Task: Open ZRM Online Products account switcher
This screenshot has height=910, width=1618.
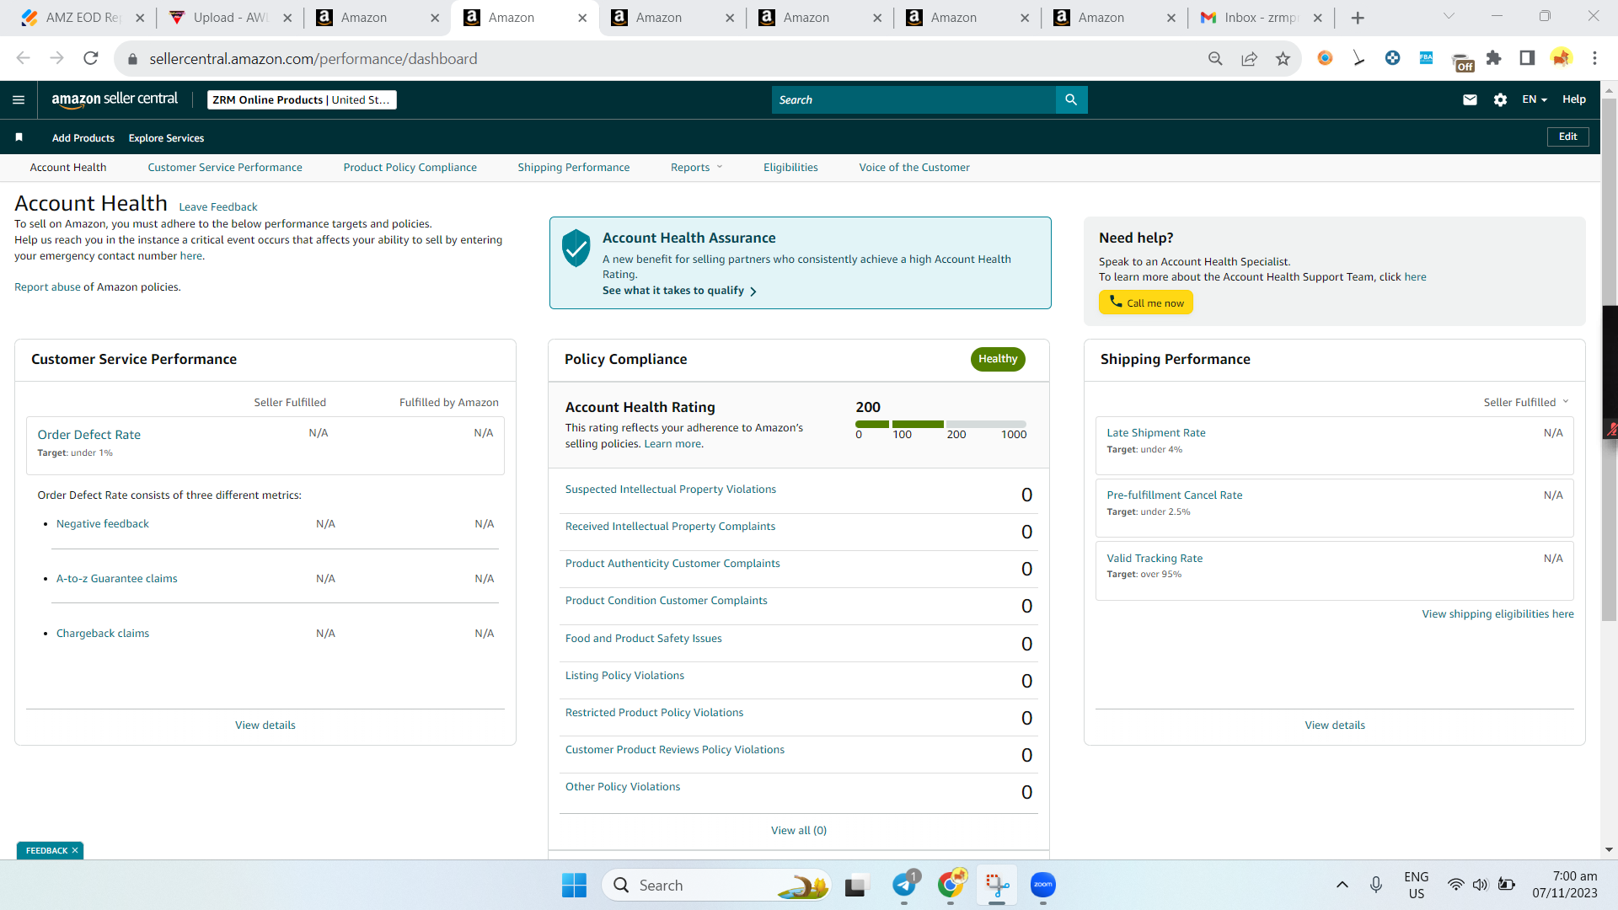Action: (302, 99)
